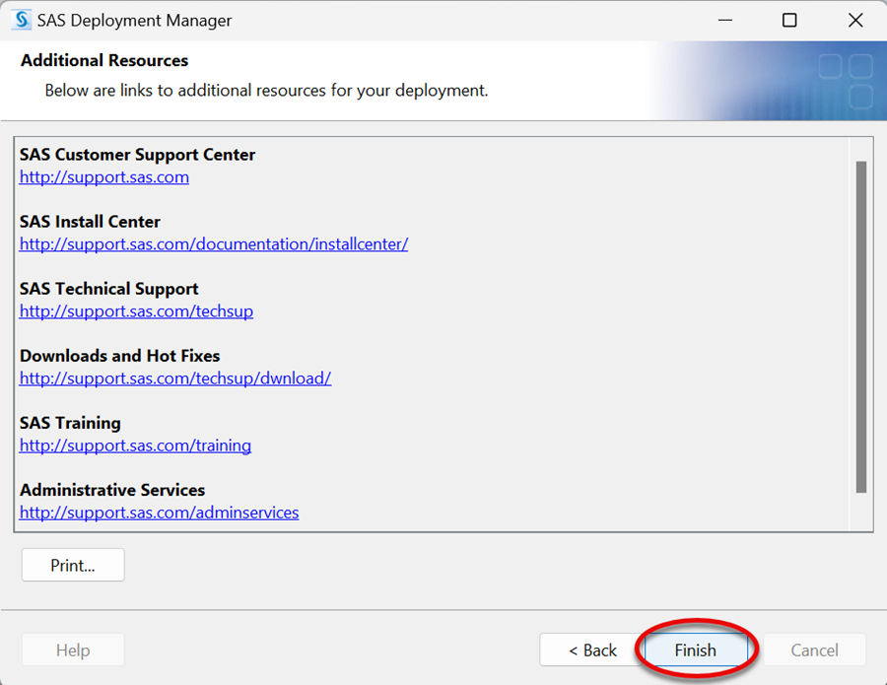Image resolution: width=887 pixels, height=685 pixels.
Task: Click the 'Additional Resources' page title
Action: coord(104,60)
